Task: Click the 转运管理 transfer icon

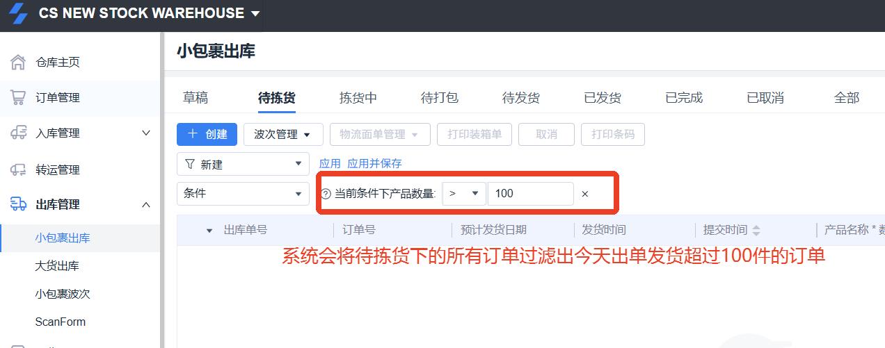Action: [18, 169]
